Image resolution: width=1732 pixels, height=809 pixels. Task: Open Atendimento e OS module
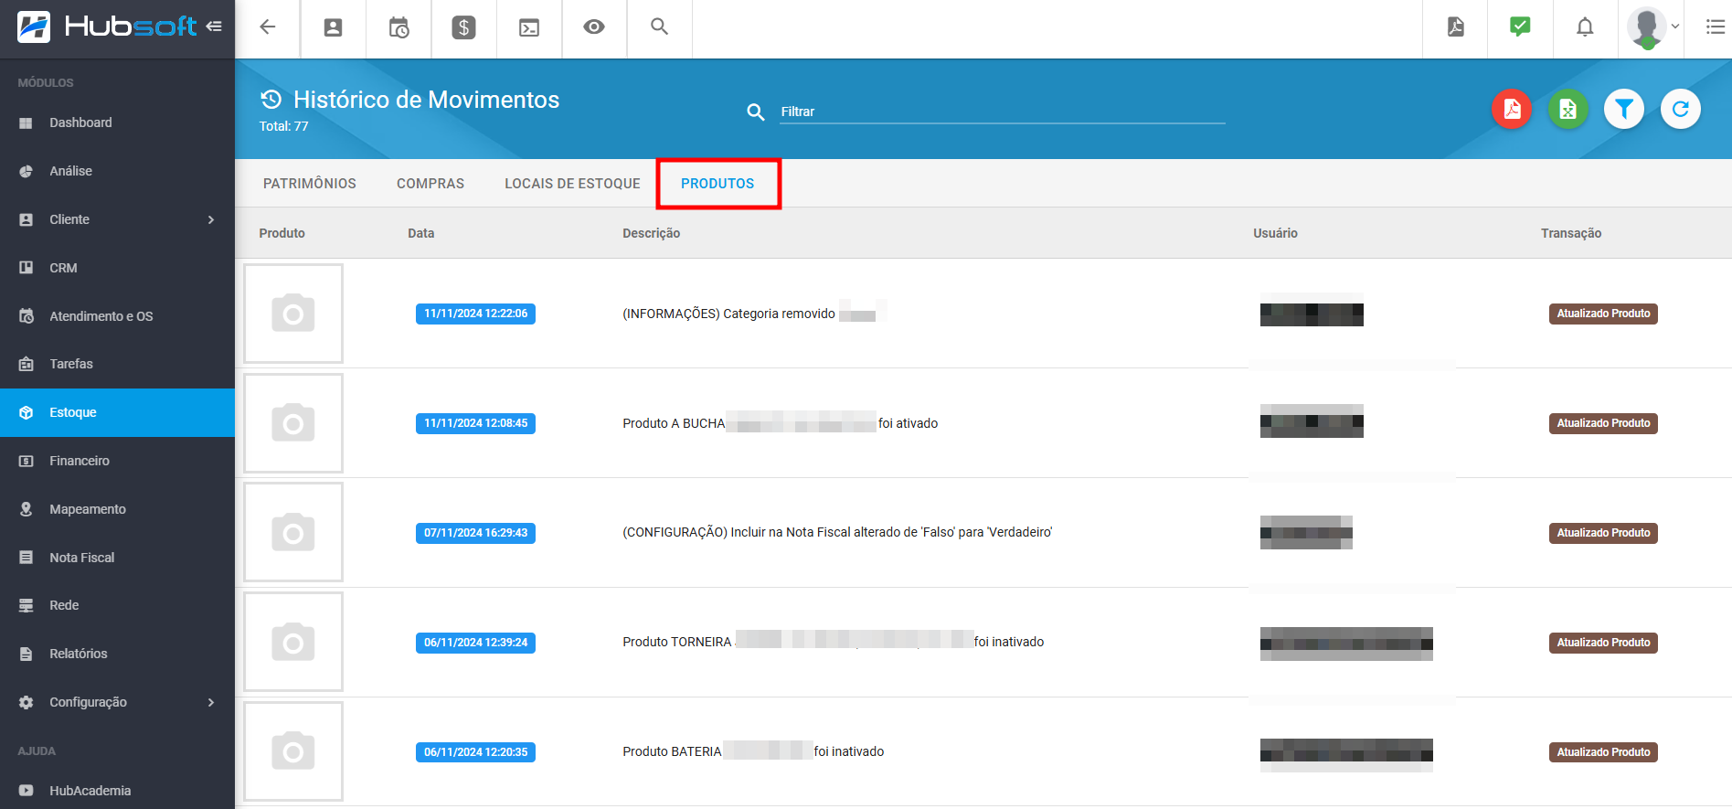point(117,316)
